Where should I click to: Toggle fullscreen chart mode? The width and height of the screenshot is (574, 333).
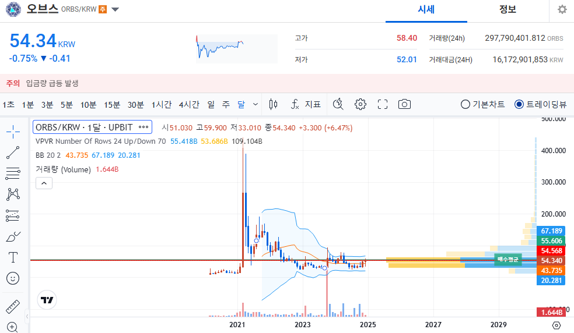[x=383, y=105]
